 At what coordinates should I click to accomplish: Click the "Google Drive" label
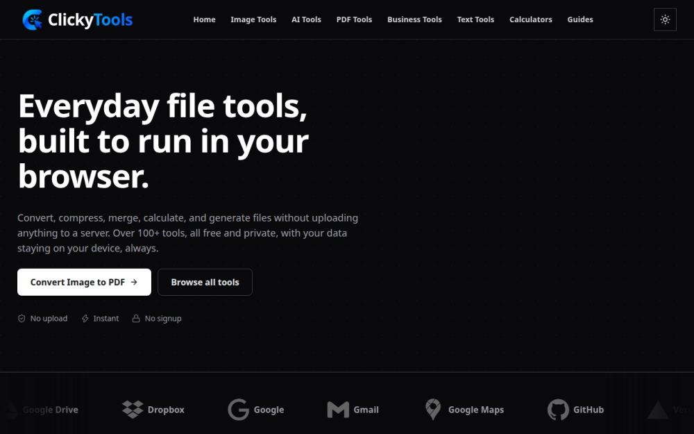pyautogui.click(x=51, y=410)
